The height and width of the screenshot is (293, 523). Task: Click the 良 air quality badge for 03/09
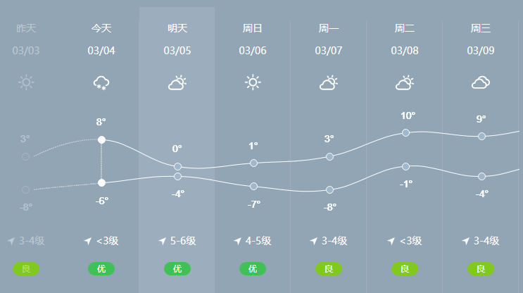click(x=481, y=268)
